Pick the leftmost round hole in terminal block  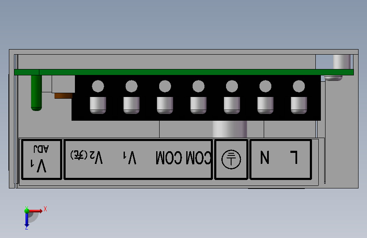click(98, 86)
